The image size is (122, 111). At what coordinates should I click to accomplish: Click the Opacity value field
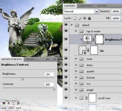click(116, 11)
